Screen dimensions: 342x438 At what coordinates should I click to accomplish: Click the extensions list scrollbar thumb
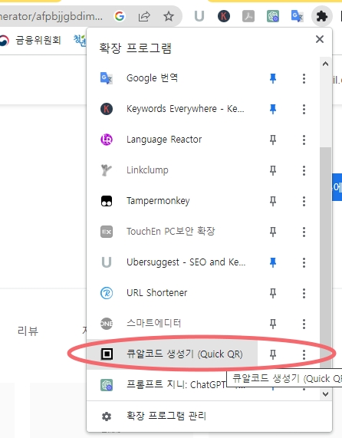click(x=325, y=257)
